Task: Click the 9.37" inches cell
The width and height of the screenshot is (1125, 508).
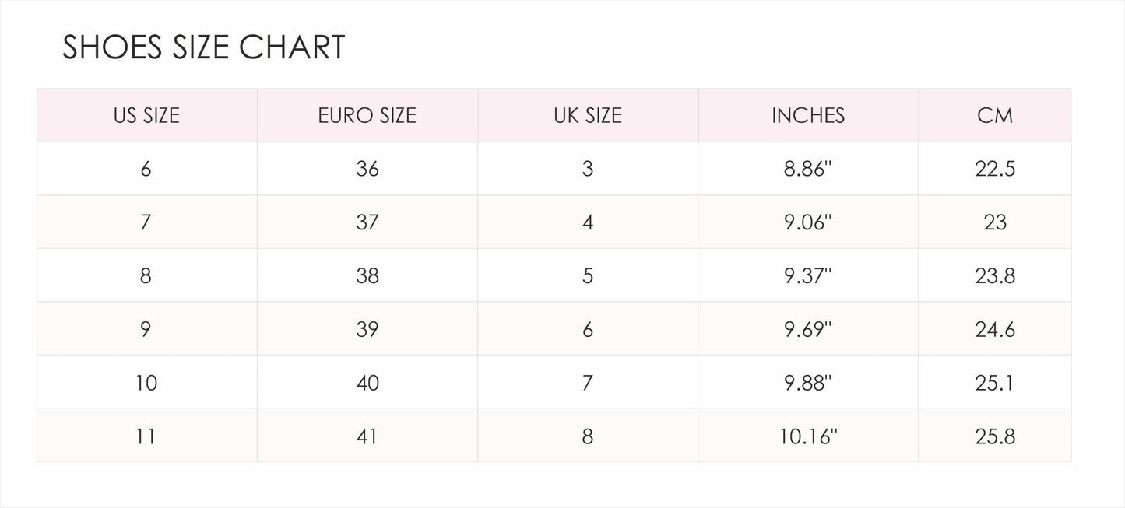Action: [808, 275]
